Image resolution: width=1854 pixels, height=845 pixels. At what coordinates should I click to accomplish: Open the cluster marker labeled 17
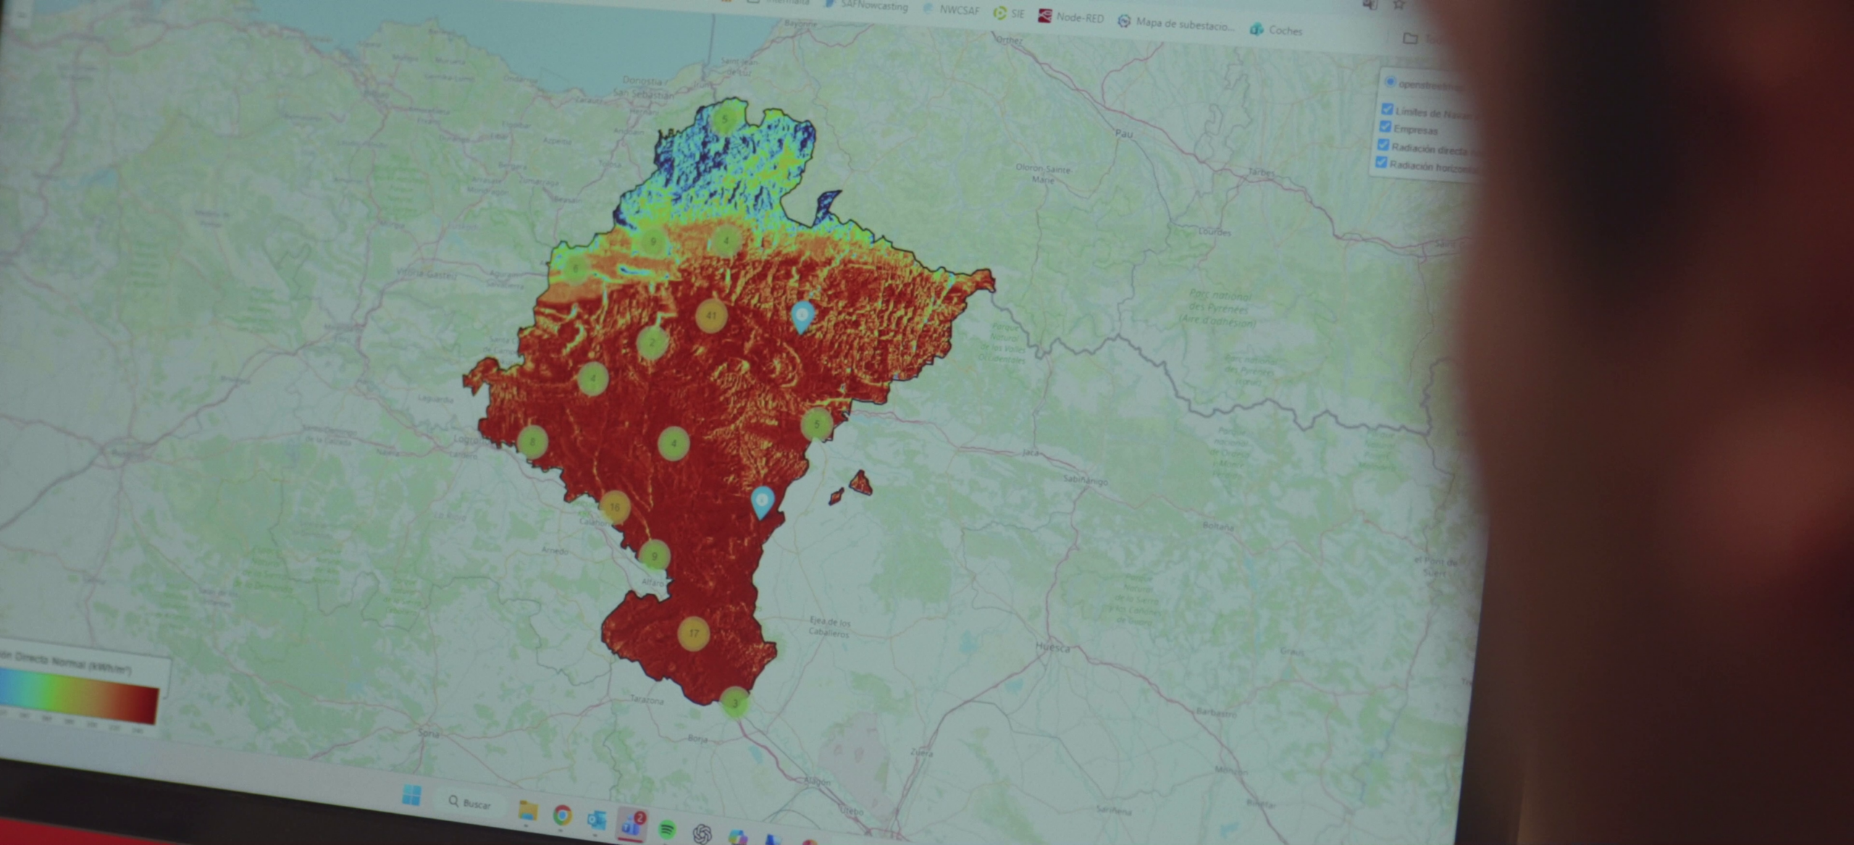click(694, 634)
